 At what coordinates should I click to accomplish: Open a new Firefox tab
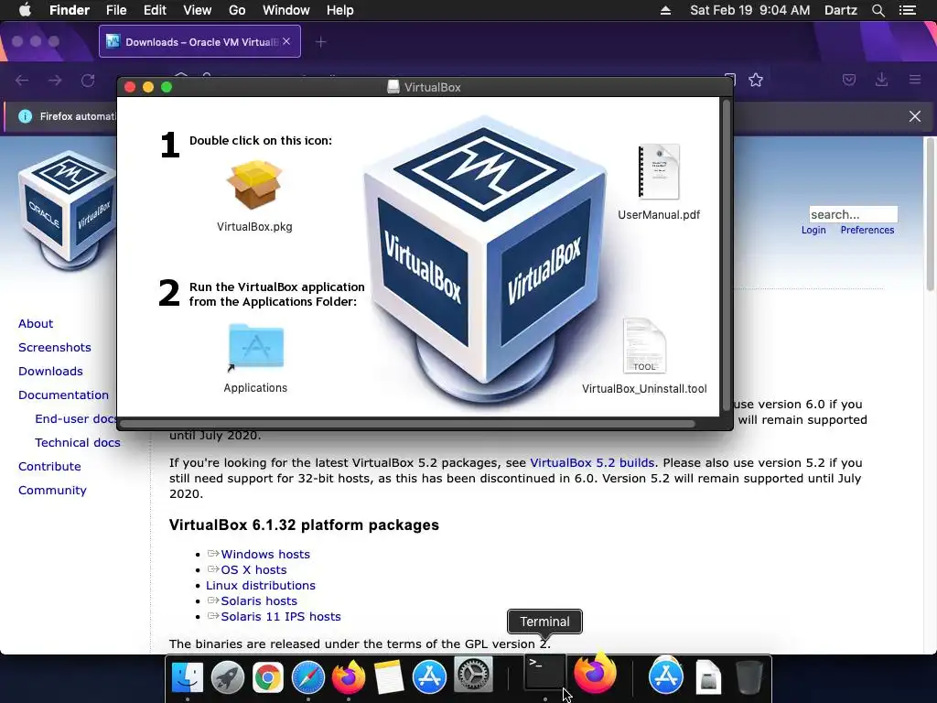[321, 42]
